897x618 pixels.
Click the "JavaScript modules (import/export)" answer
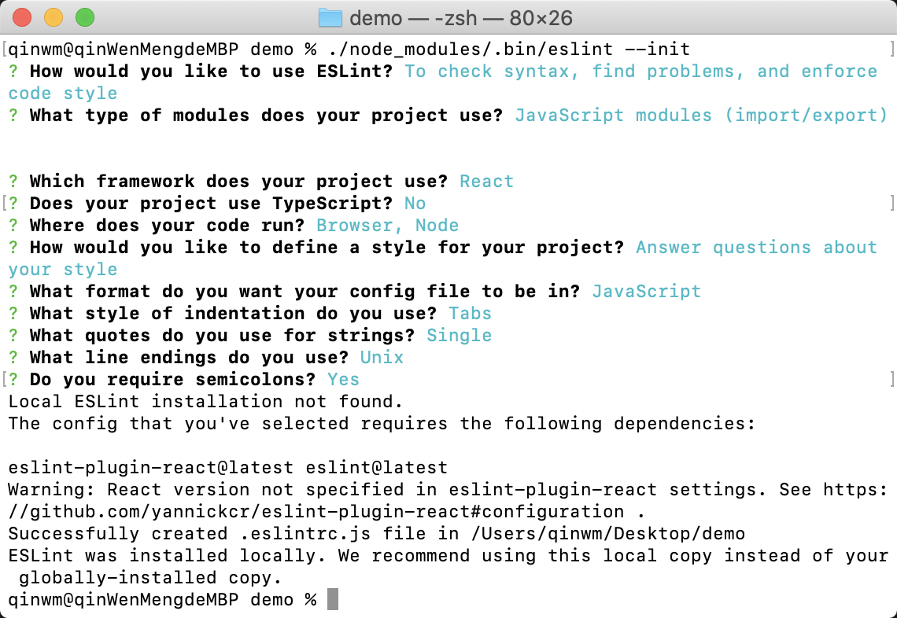point(701,116)
